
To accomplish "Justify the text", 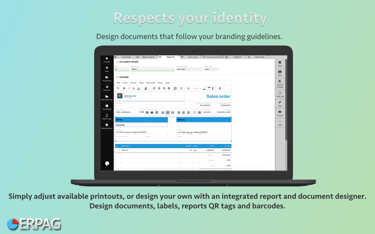I will 169,89.
